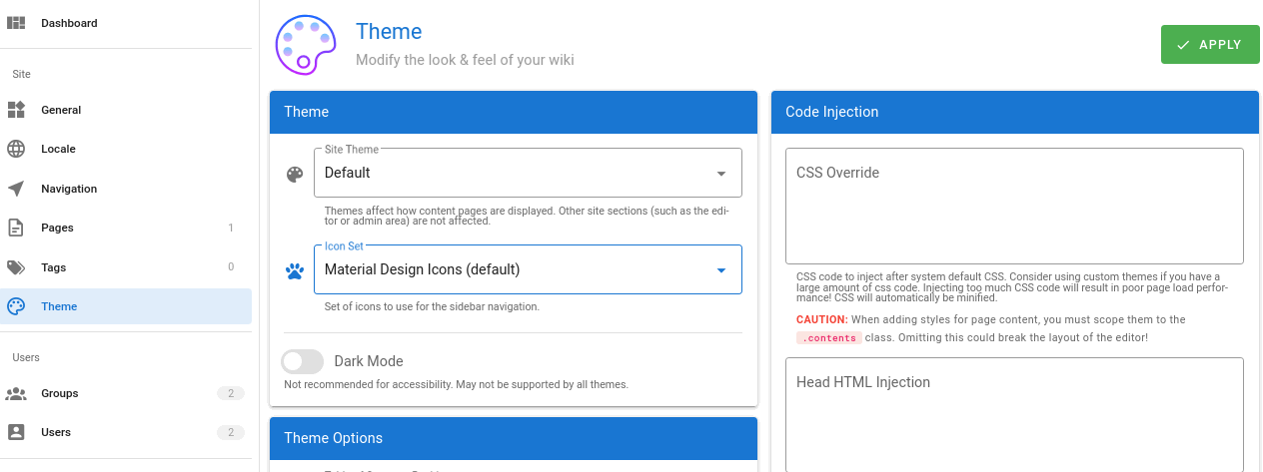1263x472 pixels.
Task: Click the Dashboard grid icon
Action: [16, 23]
